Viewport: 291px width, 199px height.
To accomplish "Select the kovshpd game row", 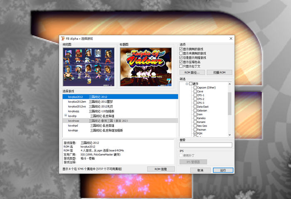I will (120, 125).
